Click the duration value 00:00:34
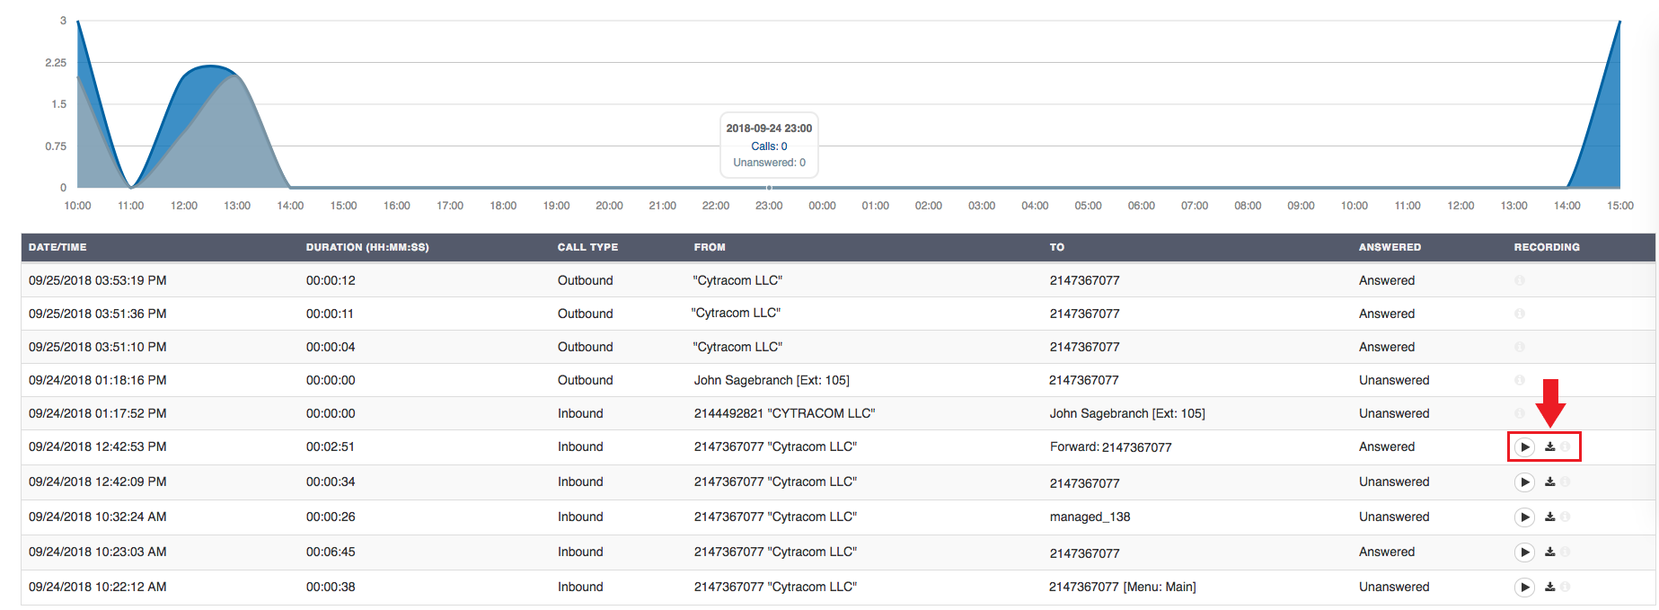 tap(331, 482)
